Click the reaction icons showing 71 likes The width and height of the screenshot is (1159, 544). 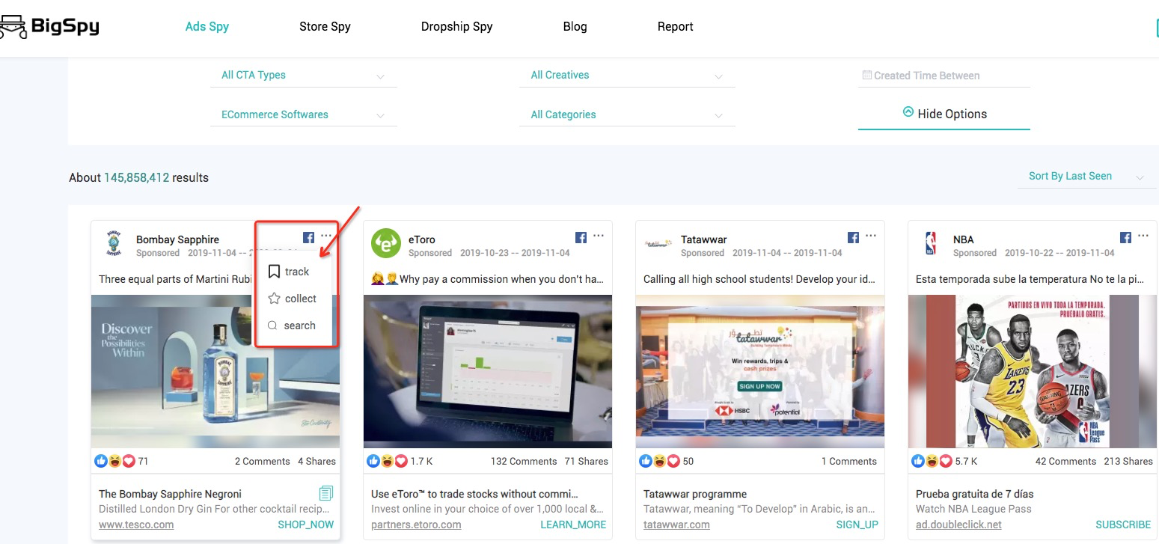point(114,461)
